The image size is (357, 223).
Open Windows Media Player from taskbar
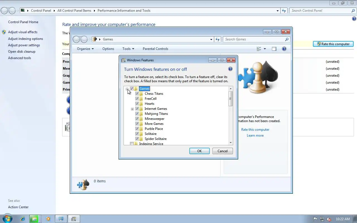(48, 219)
